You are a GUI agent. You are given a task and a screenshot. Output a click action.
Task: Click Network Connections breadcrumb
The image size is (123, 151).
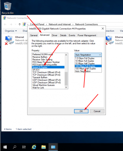tap(86, 24)
